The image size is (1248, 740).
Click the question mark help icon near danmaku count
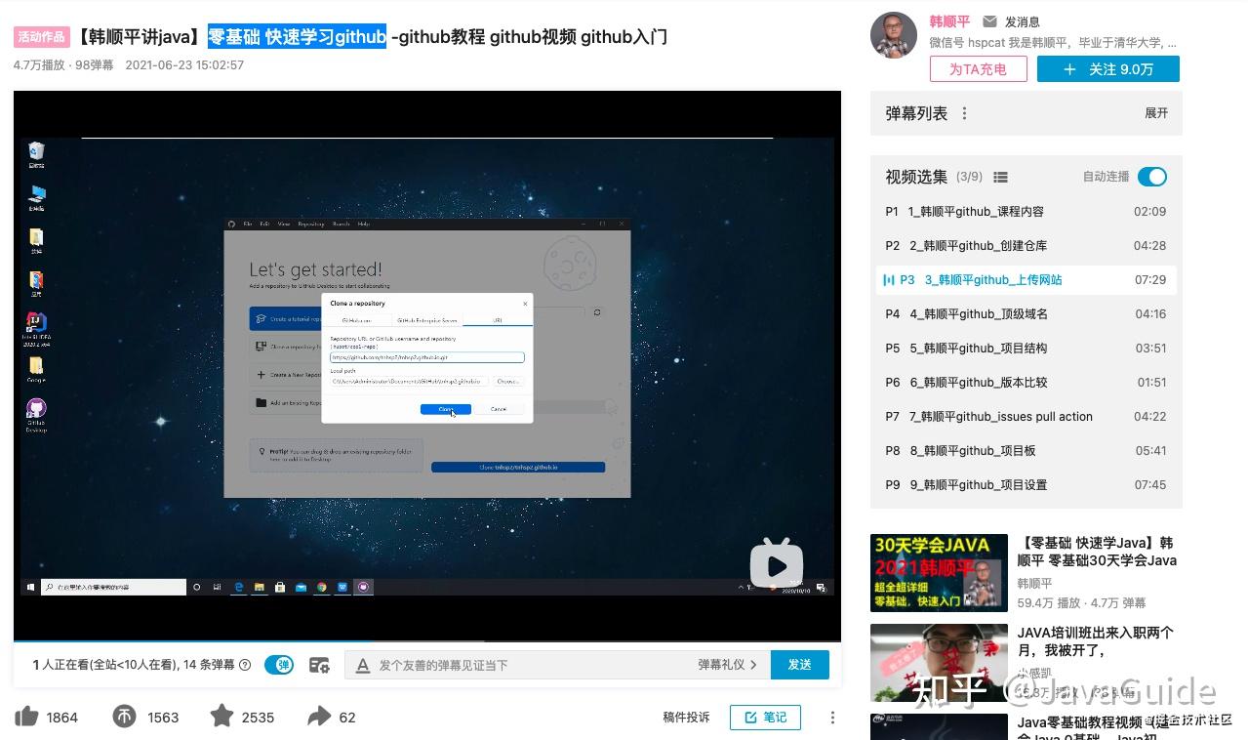(245, 665)
